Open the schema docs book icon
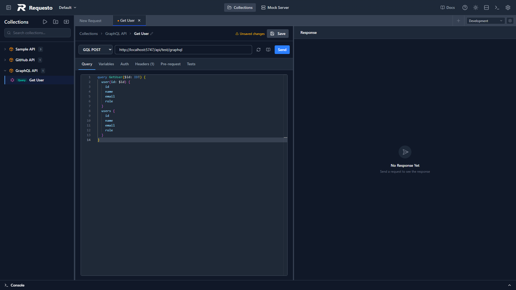Screen dimensions: 516x290 pos(268,50)
